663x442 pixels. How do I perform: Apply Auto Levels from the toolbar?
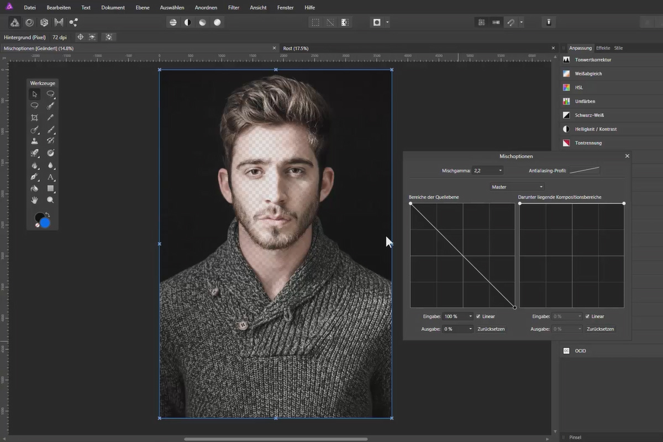tap(173, 22)
